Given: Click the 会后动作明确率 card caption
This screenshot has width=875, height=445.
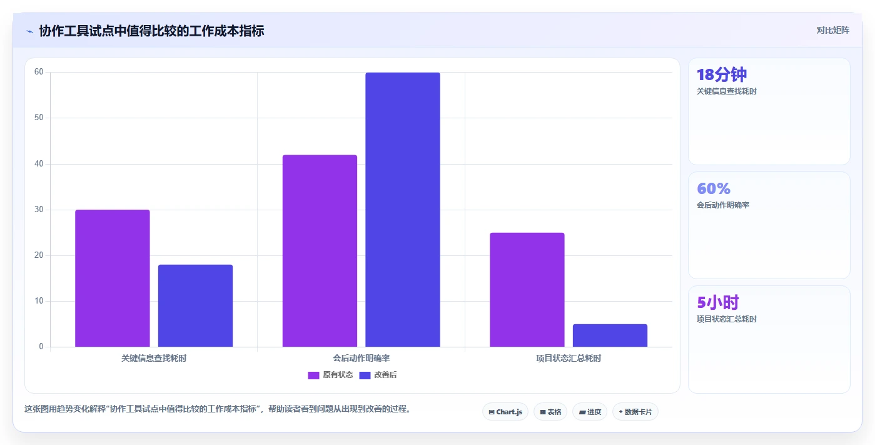Looking at the screenshot, I should tap(723, 205).
